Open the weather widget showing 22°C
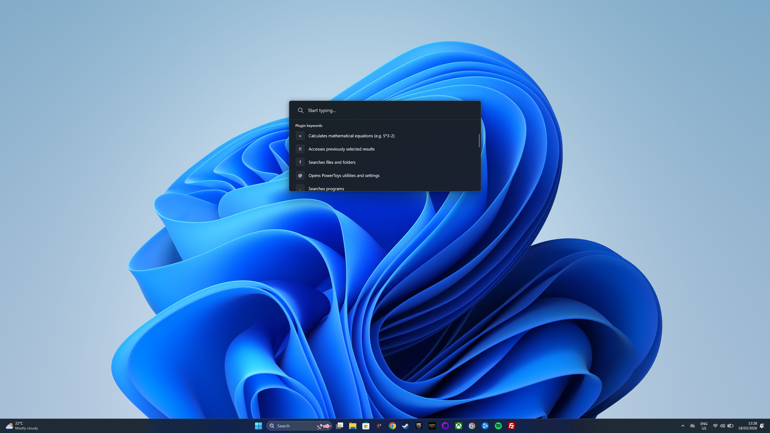Screen dimensions: 770x433 click(x=22, y=426)
